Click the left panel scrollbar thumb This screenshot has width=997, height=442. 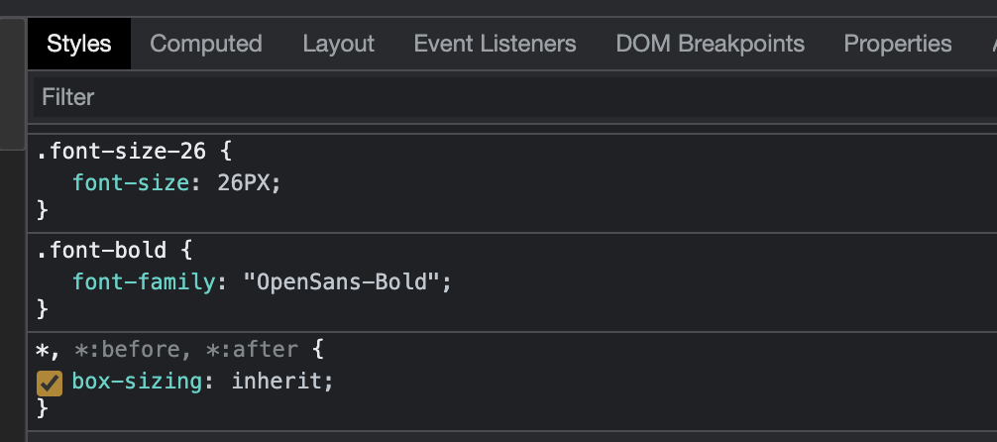point(12,83)
